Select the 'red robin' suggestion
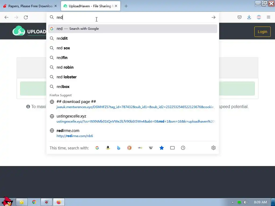The width and height of the screenshot is (275, 206). point(133,67)
